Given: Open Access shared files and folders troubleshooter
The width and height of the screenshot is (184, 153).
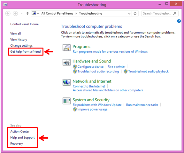Looking at the screenshot, I should pos(108,90).
